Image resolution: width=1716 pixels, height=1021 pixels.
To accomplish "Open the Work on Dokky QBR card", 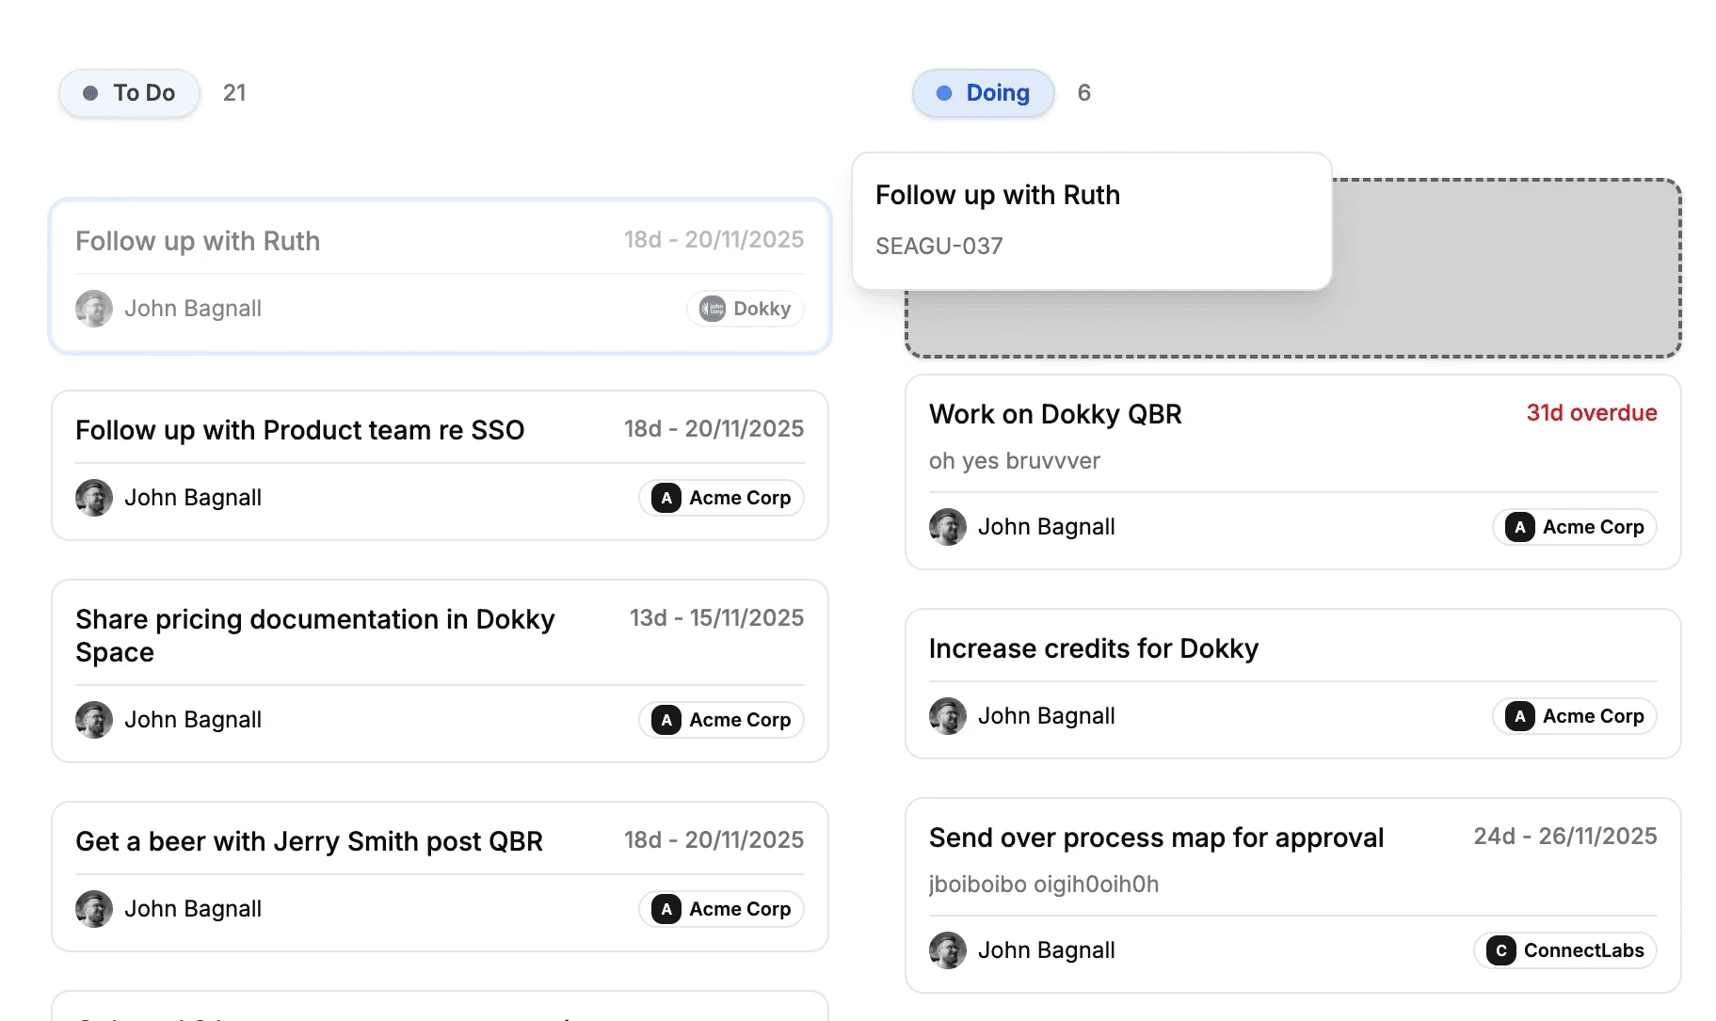I will (x=1055, y=414).
